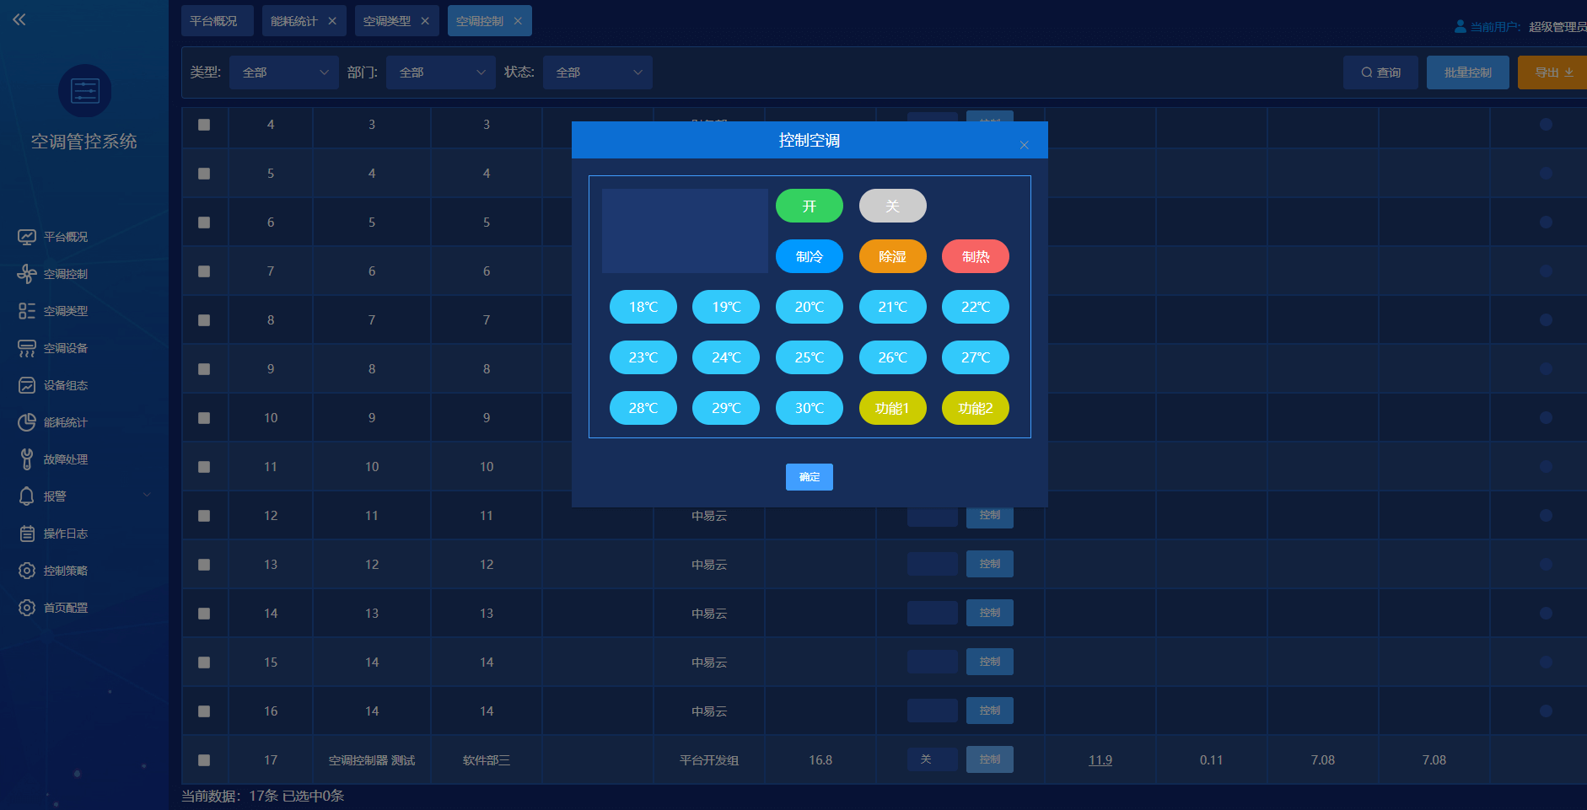This screenshot has height=810, width=1587.
Task: Tick checkbox for row number 8
Action: (204, 320)
